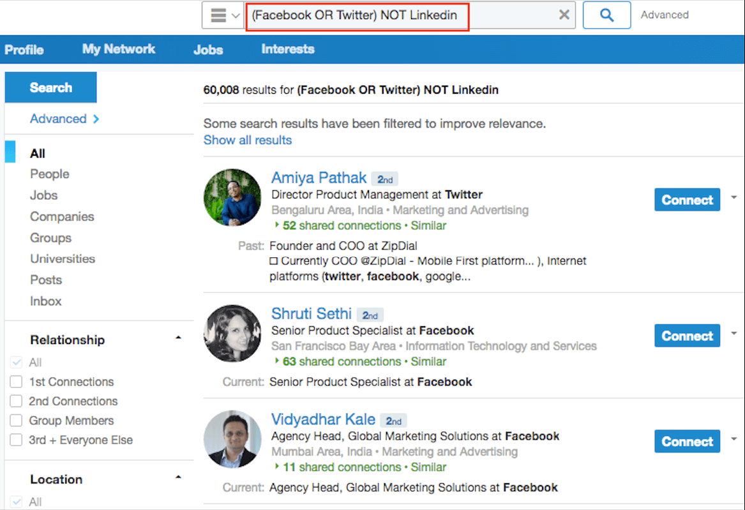The image size is (745, 510).
Task: Filter results by Inbox
Action: (x=45, y=301)
